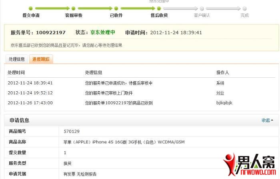
Task: Click service type value 换货
Action: 68,163
